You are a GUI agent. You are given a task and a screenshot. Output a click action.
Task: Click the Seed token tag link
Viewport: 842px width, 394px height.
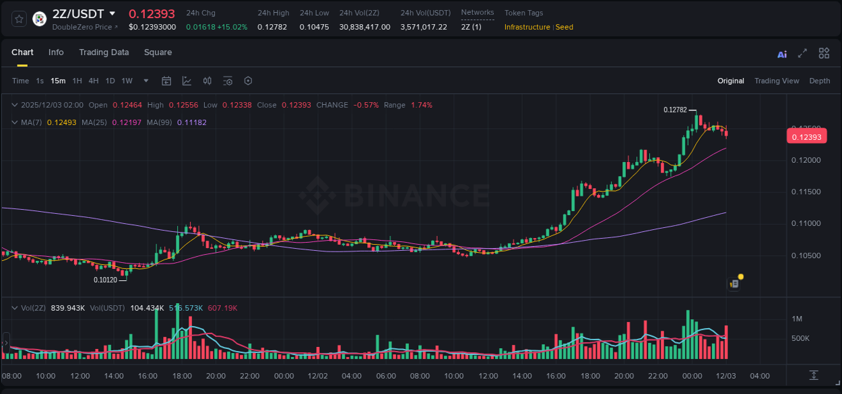click(564, 27)
